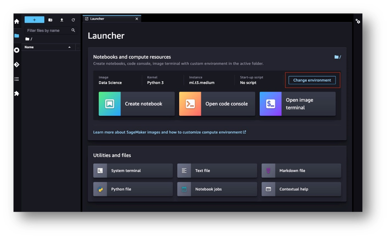Image resolution: width=389 pixels, height=238 pixels.
Task: Open the Home icon in left sidebar
Action: tap(17, 21)
